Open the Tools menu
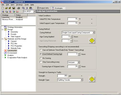Image resolution: width=121 pixels, height=95 pixels. point(27,5)
